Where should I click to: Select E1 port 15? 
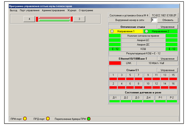(173, 75)
